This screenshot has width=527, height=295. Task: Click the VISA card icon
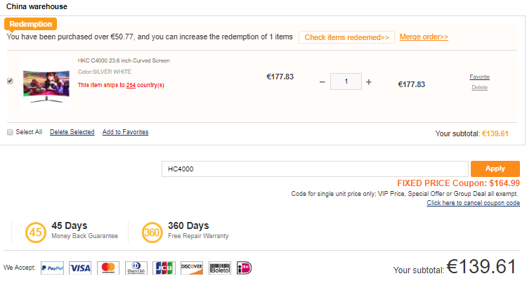[81, 268]
